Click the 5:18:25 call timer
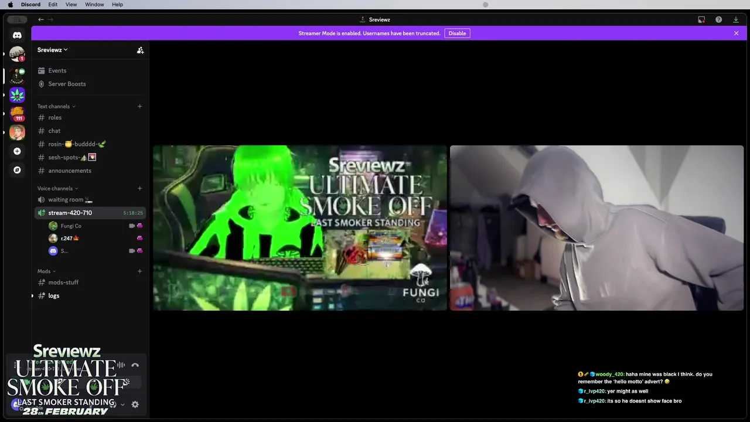The image size is (750, 422). pos(133,213)
